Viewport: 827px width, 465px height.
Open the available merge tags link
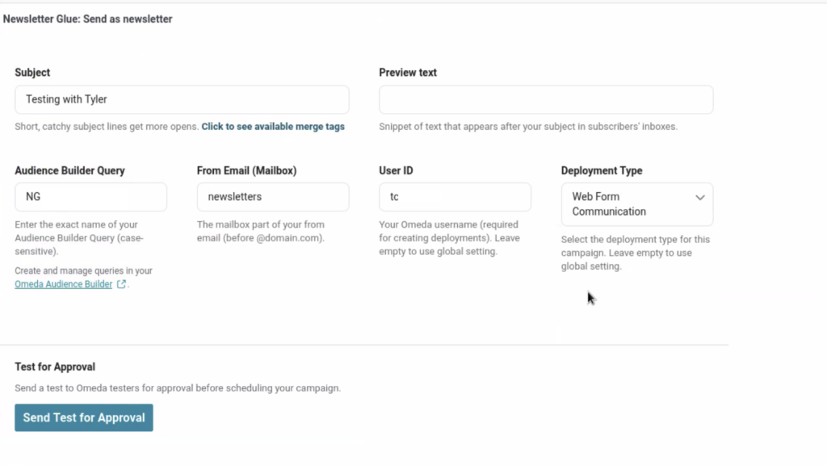point(273,127)
